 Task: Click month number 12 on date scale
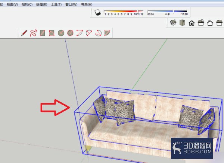point(142,14)
